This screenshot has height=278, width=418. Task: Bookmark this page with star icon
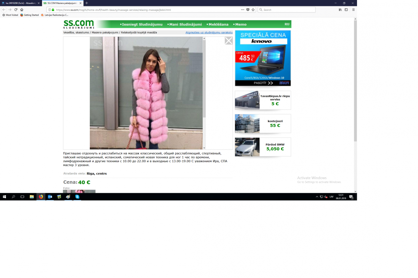[x=253, y=10]
